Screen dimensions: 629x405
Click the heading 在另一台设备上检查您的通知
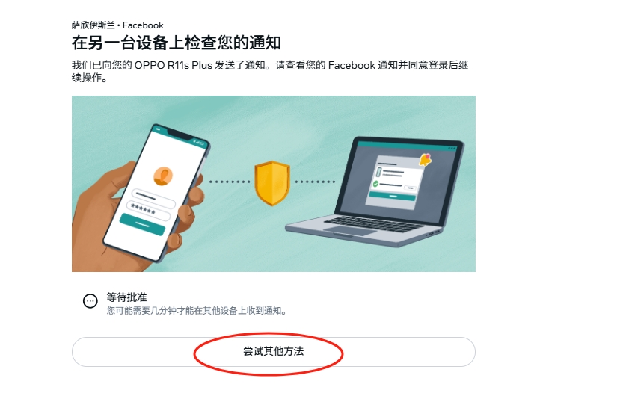[176, 43]
